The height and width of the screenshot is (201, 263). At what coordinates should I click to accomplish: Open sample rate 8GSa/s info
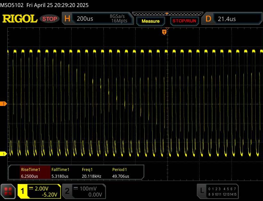117,16
